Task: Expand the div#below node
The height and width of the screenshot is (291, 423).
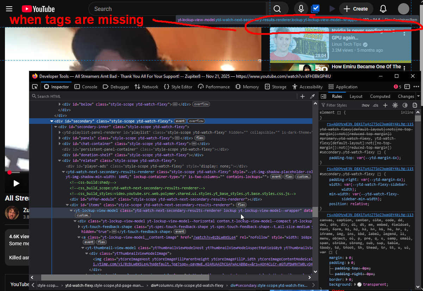Action: pos(60,104)
